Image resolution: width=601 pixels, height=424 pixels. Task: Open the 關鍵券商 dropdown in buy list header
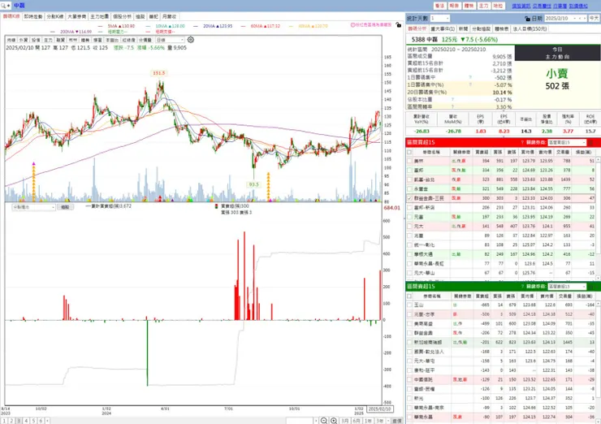pos(567,142)
